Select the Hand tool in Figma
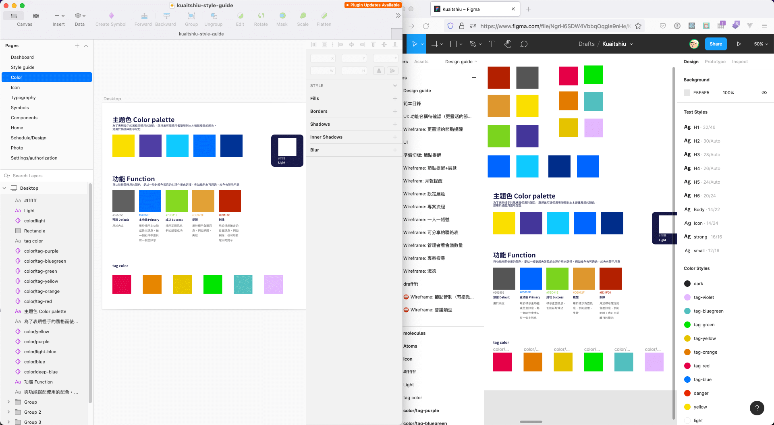This screenshot has width=774, height=425. tap(508, 44)
